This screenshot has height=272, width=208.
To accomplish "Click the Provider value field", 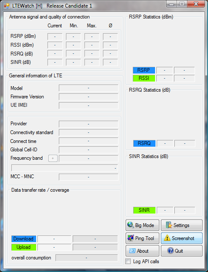I will [x=89, y=124].
